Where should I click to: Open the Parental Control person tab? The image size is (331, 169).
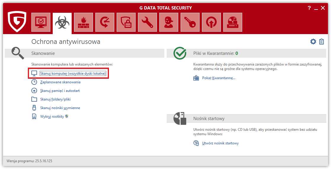(169, 22)
